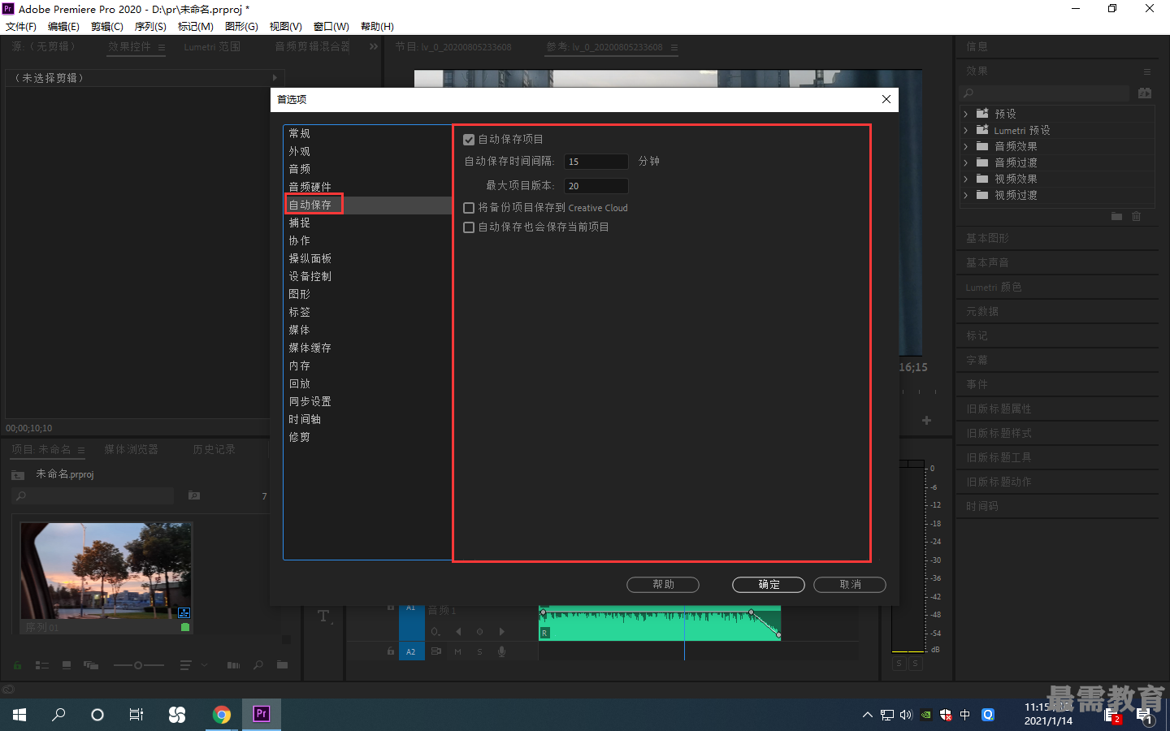
Task: Solo track A2 with the S button
Action: tap(480, 651)
